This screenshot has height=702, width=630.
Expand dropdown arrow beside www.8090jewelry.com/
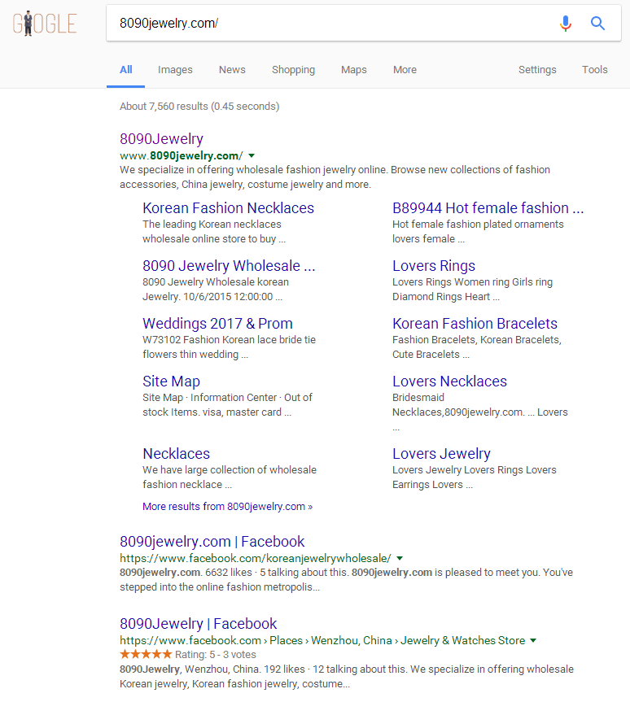point(252,156)
